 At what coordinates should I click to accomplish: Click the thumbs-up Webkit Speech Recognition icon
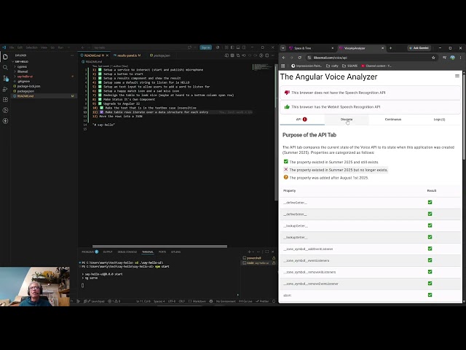pyautogui.click(x=287, y=107)
